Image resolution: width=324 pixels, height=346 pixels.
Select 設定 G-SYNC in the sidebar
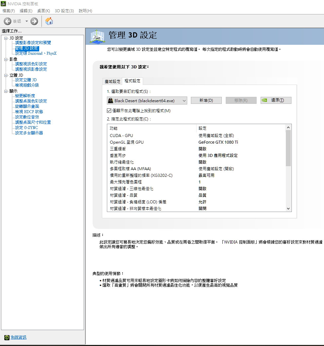(26, 127)
